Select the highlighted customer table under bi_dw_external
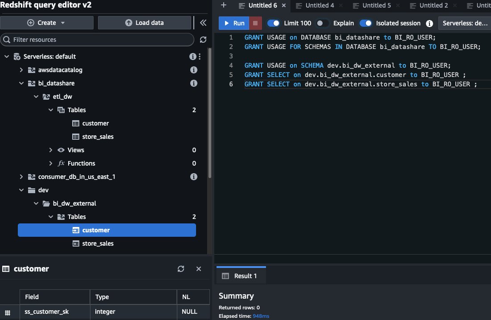This screenshot has height=320, width=491. pos(107,230)
